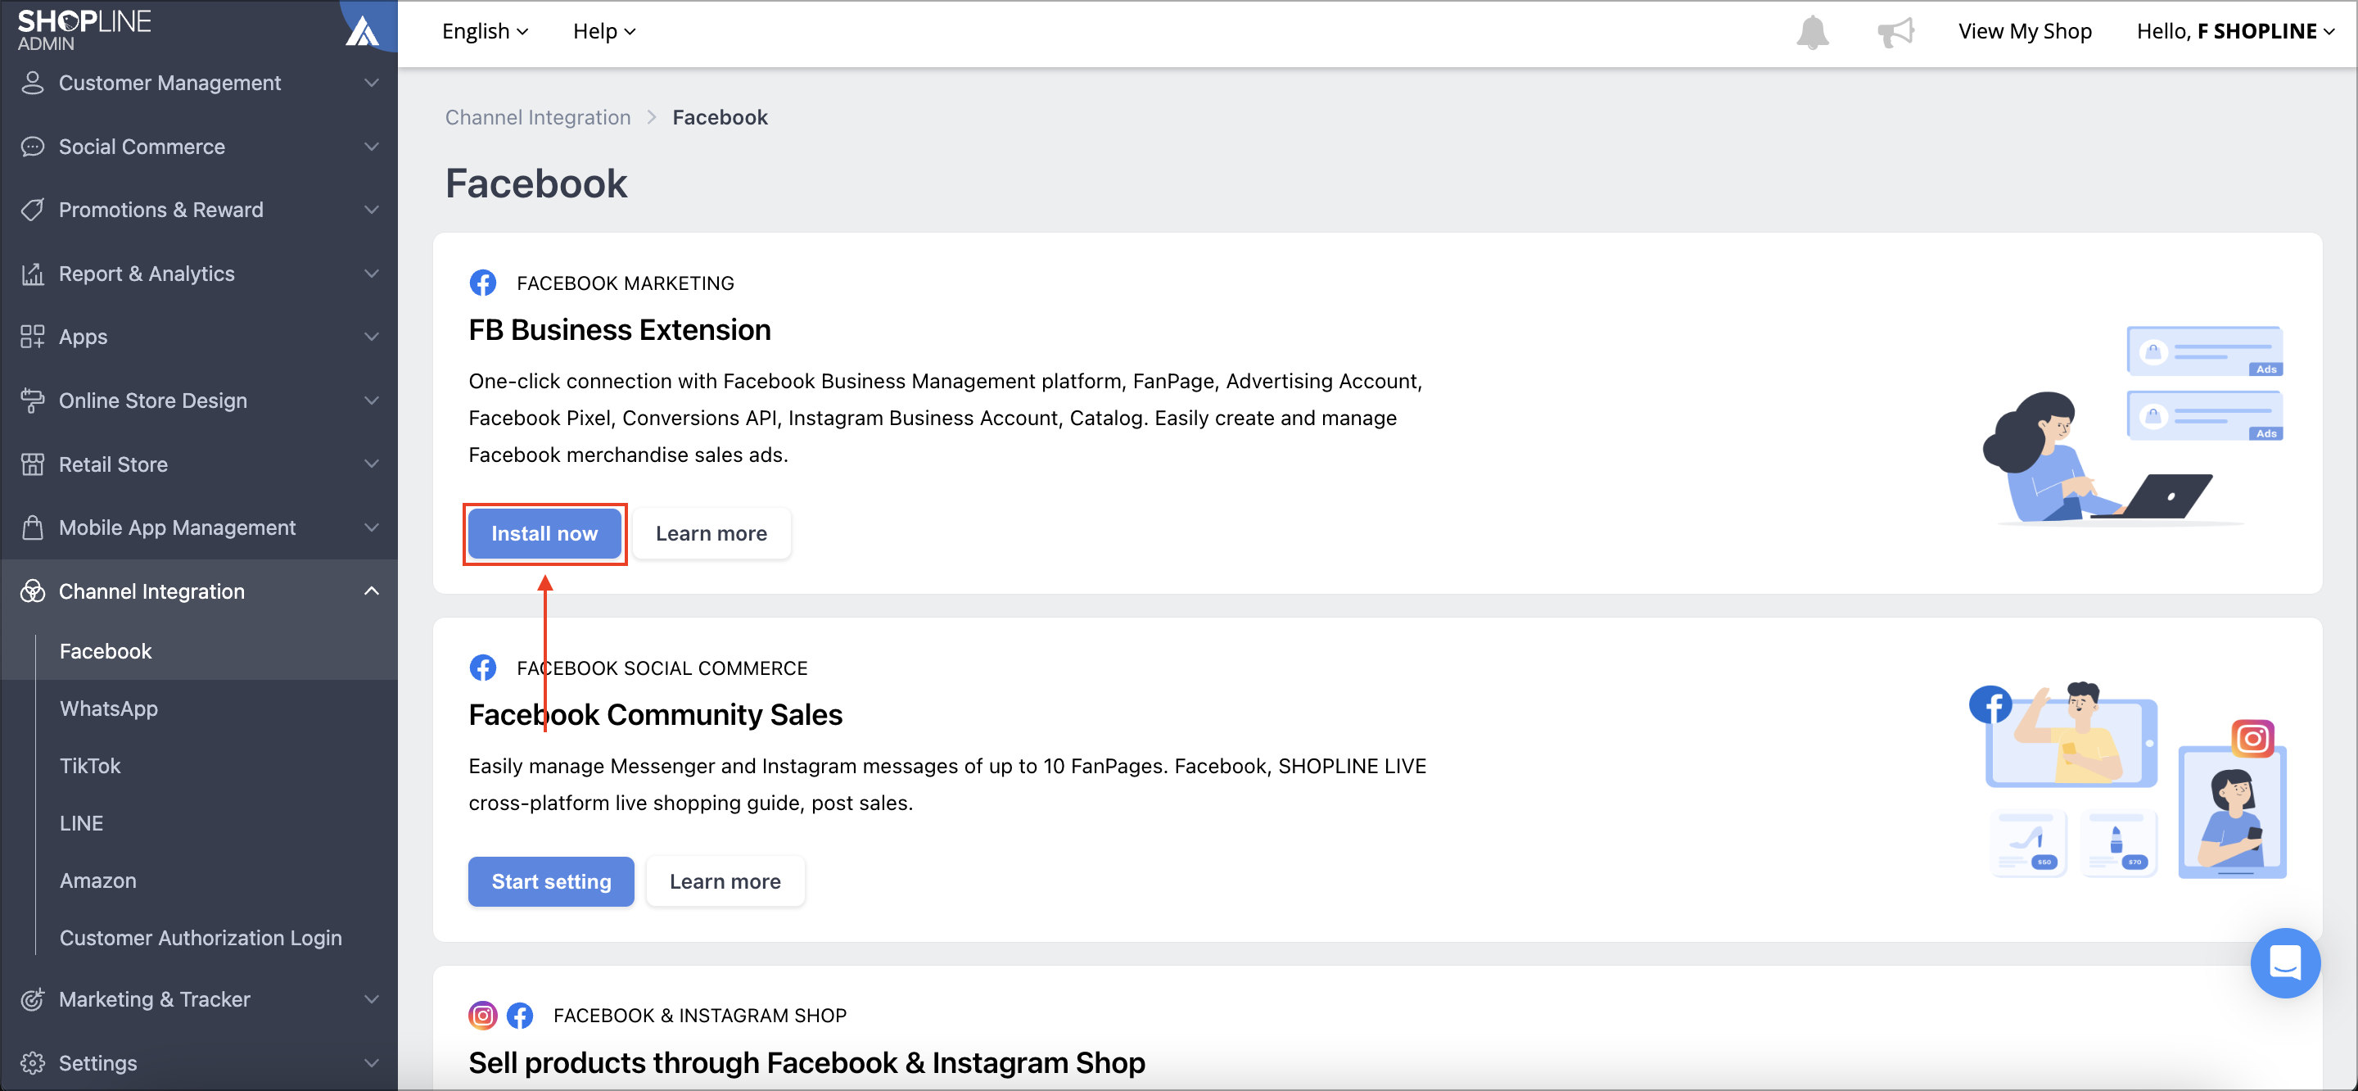
Task: Click the Facebook icon beside Facebook & Instagram Shop
Action: click(520, 1015)
